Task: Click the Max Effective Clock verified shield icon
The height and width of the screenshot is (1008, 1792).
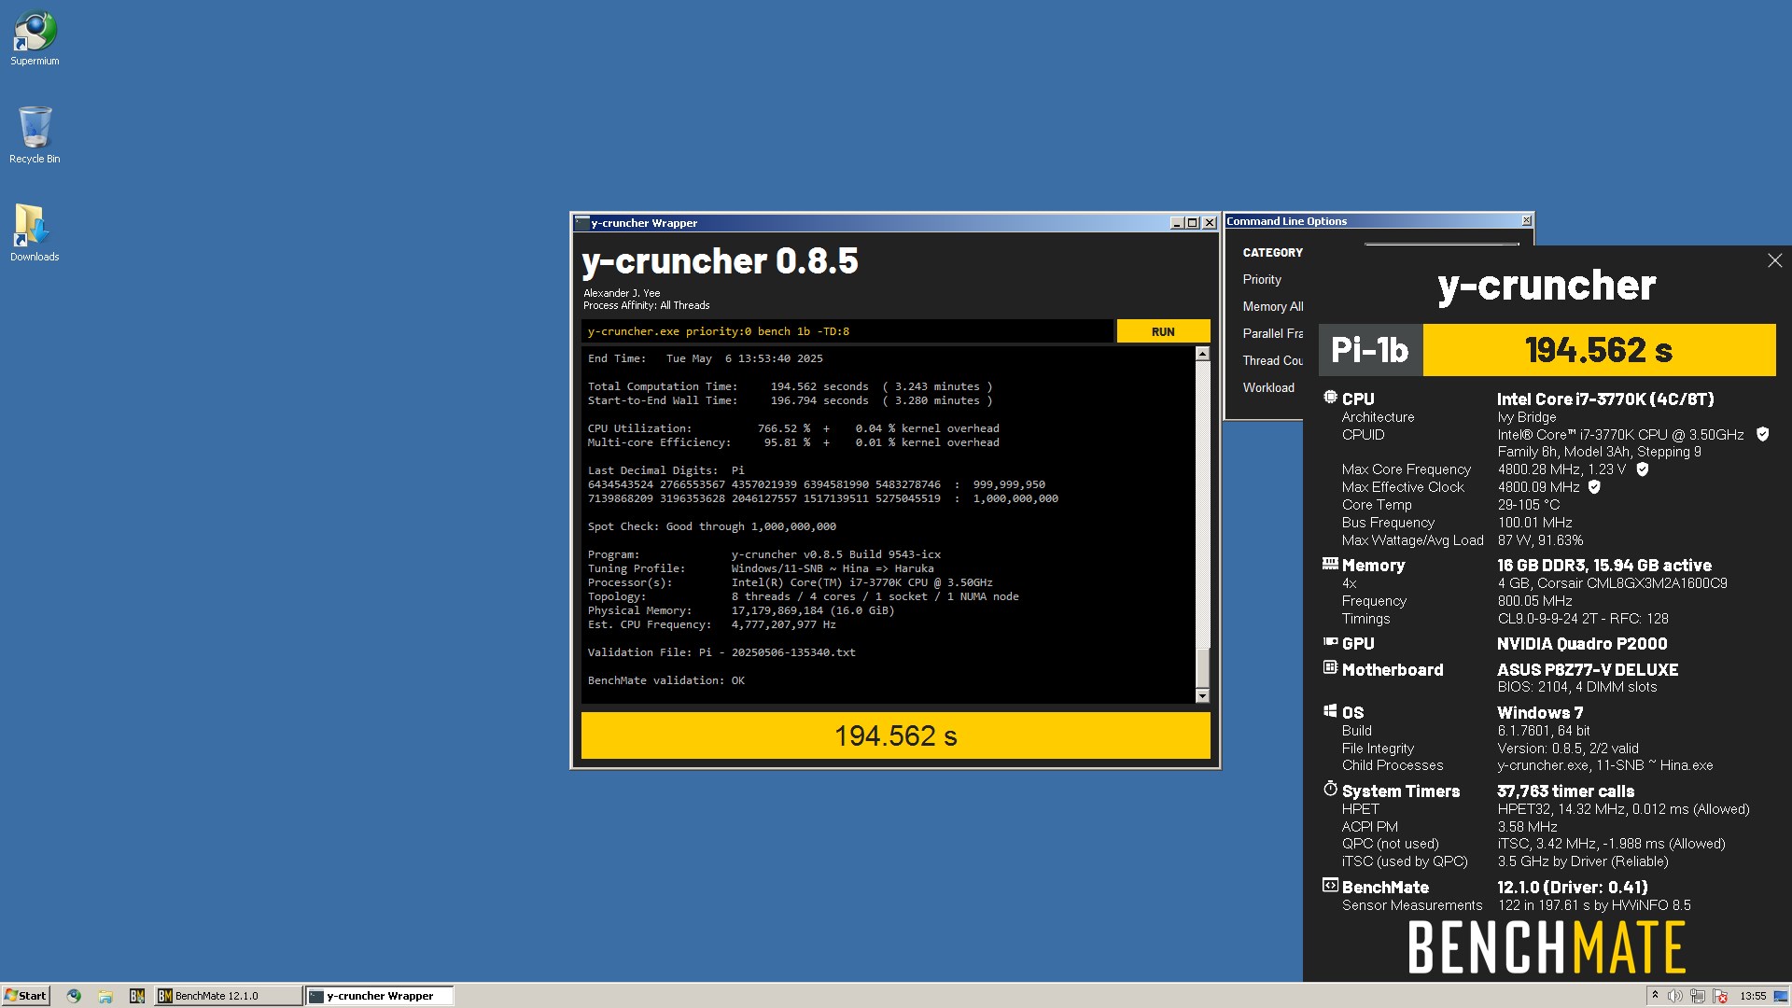Action: [x=1594, y=487]
